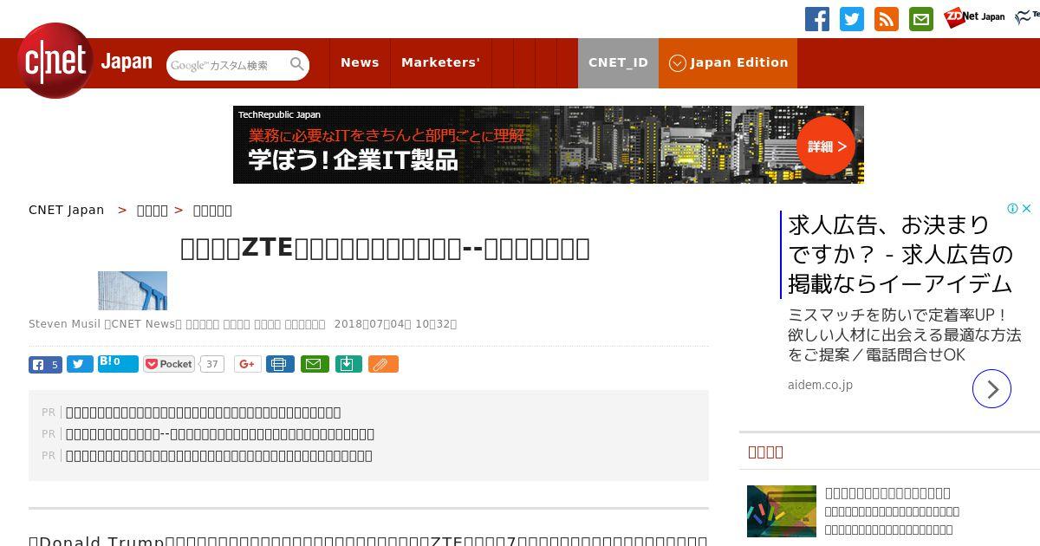Open the AdChoices info icon
Image resolution: width=1040 pixels, height=546 pixels.
1012,209
